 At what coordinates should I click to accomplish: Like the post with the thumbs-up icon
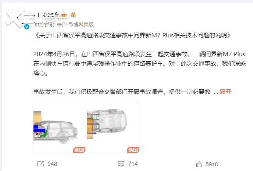tap(199, 164)
